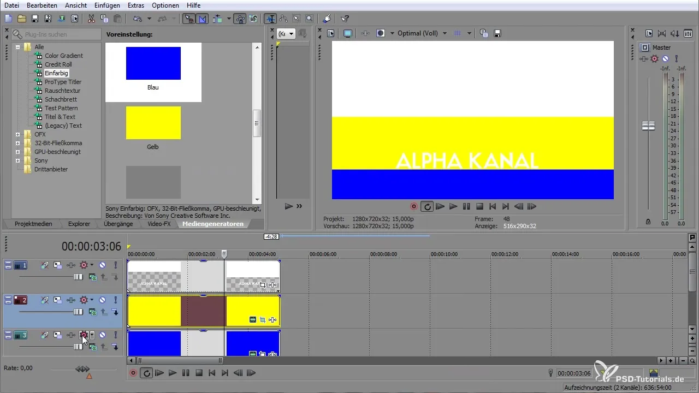This screenshot has height=393, width=699.
Task: Toggle lock envelopes to events button
Action: (x=240, y=19)
